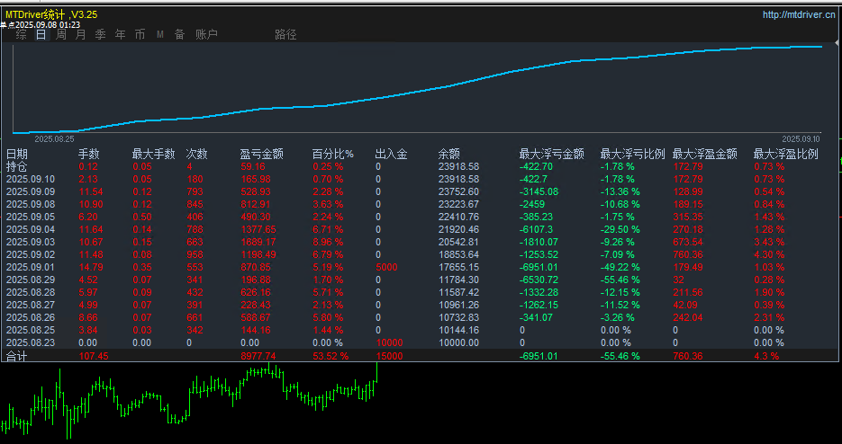Click the MTDriver统计 V3.25 title
The width and height of the screenshot is (842, 444).
51,14
